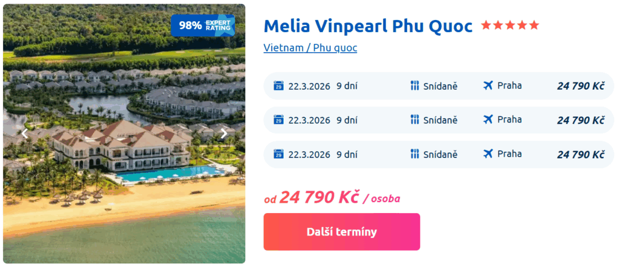Open the Další termíny button
The width and height of the screenshot is (622, 267).
(x=341, y=232)
